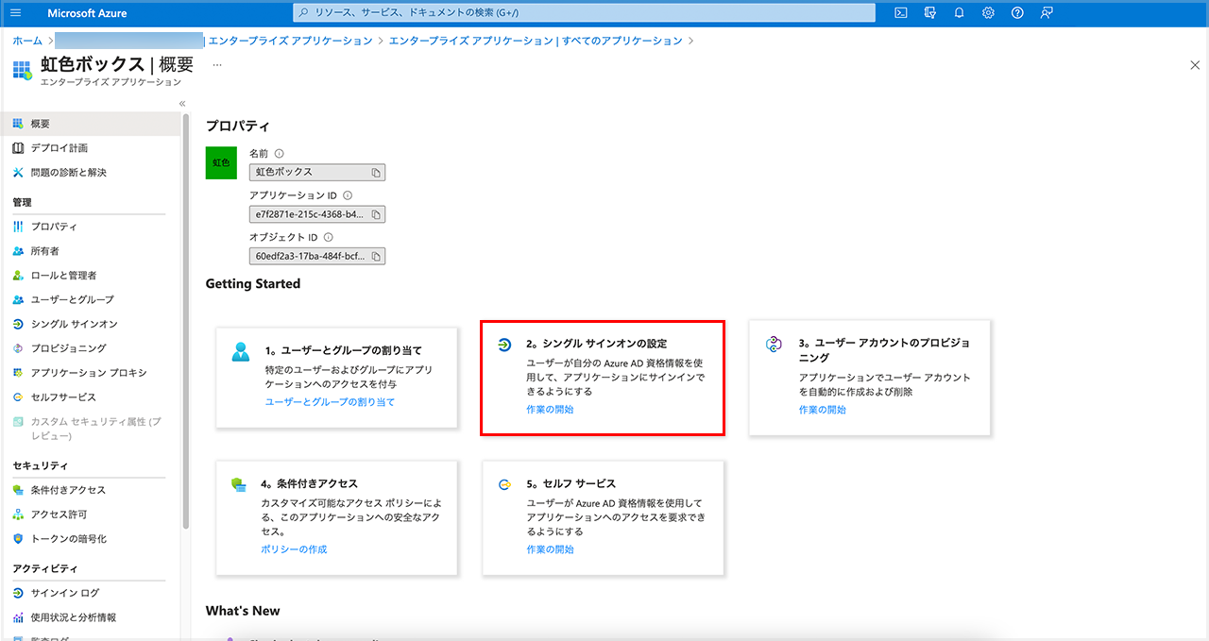Viewport: 1209px width, 641px height.
Task: Copy the オブジェクト ID value
Action: [x=376, y=257]
